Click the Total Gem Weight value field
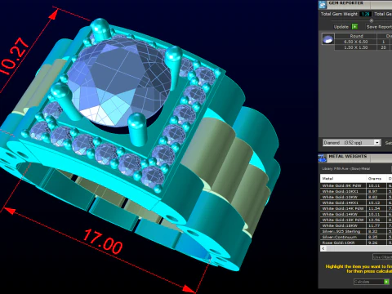The width and height of the screenshot is (392, 294). [x=365, y=14]
